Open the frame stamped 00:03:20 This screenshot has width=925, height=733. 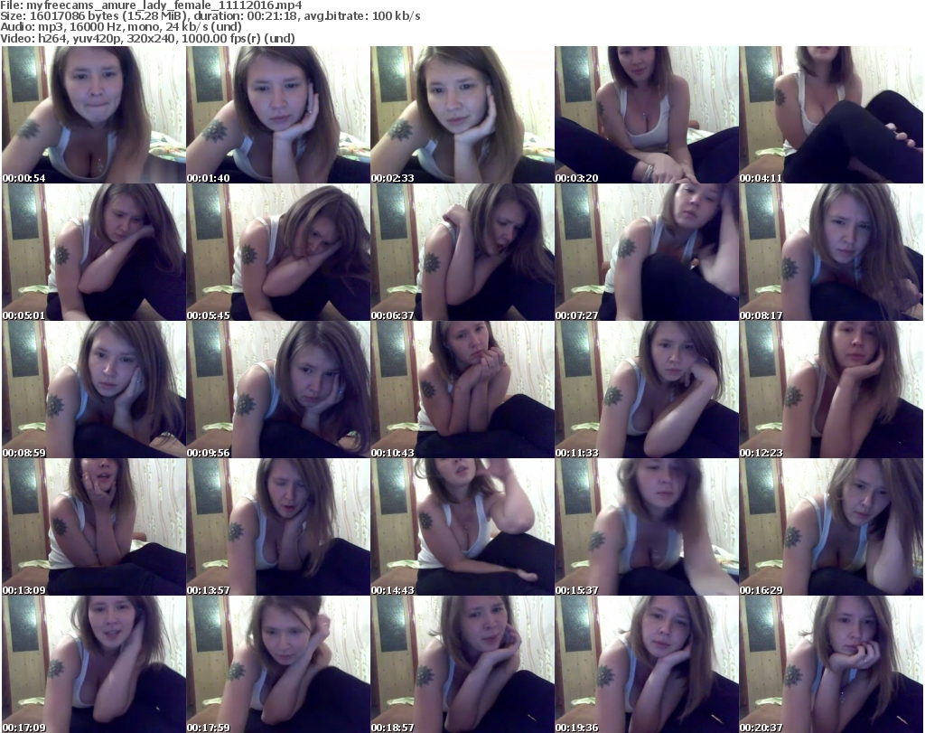646,115
